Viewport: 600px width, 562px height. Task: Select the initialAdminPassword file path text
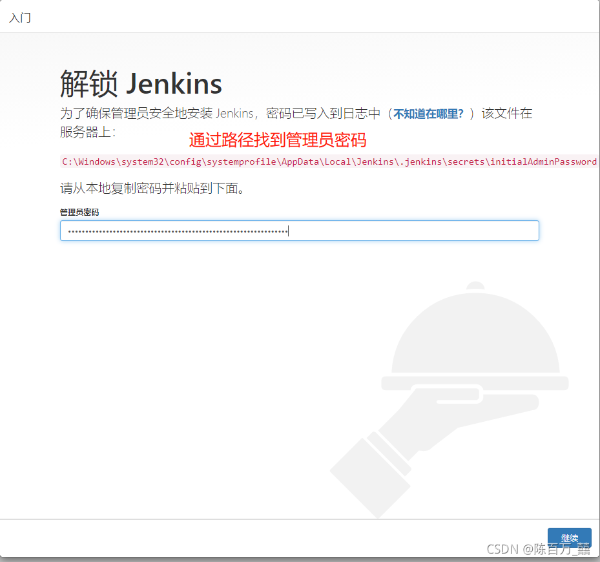tap(329, 161)
